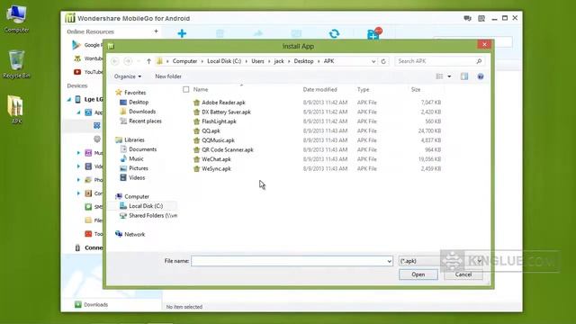This screenshot has height=324, width=576.
Task: Click the Downloads icon at MobileGo bottom
Action: point(78,304)
